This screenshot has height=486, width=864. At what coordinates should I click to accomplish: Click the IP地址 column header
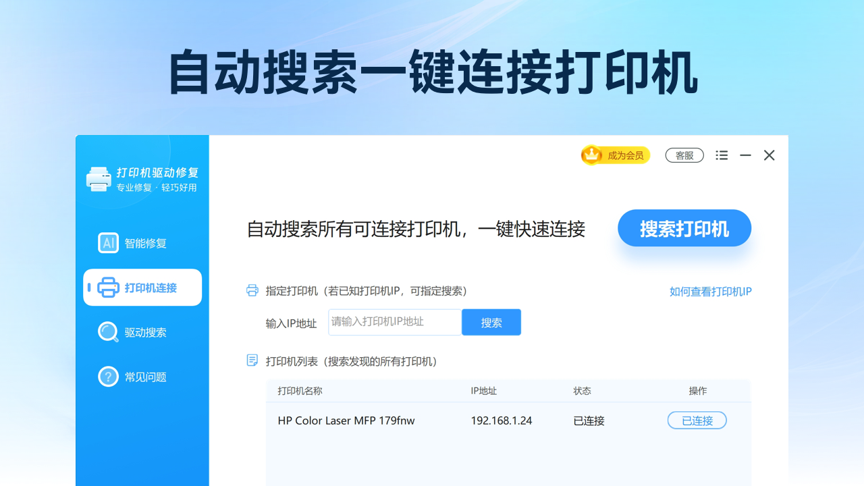tap(484, 391)
